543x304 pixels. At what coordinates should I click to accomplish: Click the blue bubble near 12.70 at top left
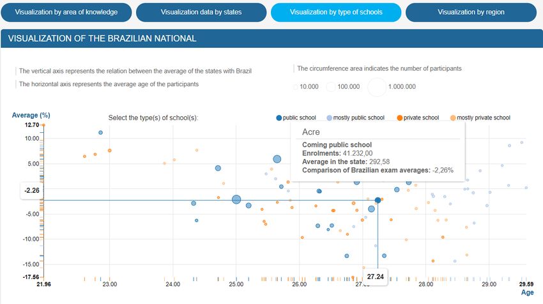pyautogui.click(x=100, y=133)
